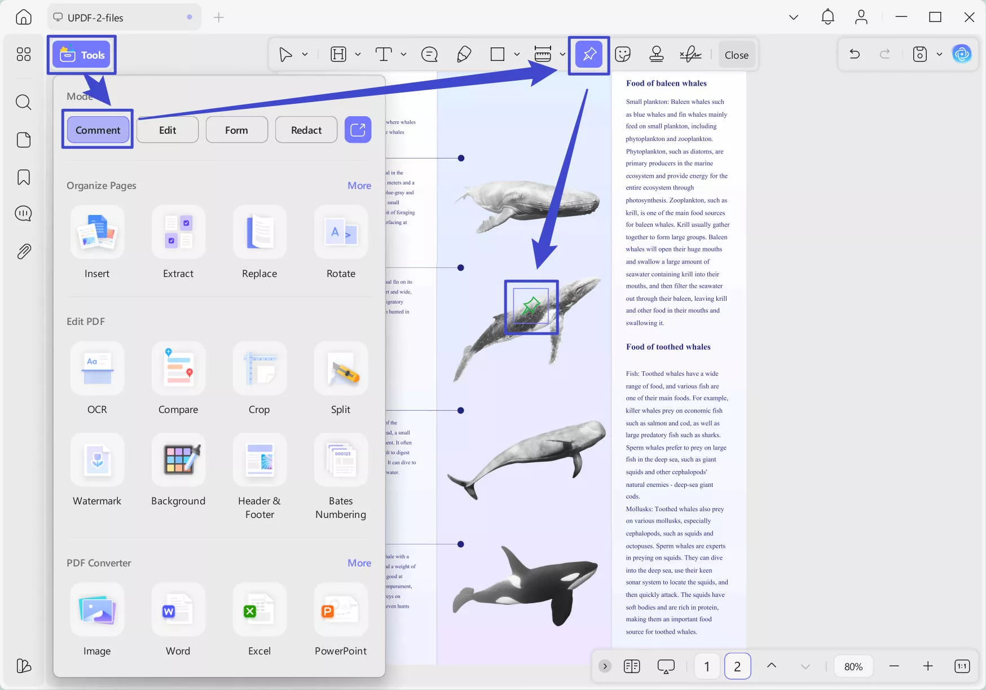Click More under Organize Pages
Screen dimensions: 986x690
click(359, 185)
